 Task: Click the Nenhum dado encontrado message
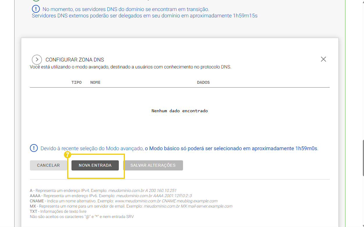(x=179, y=110)
